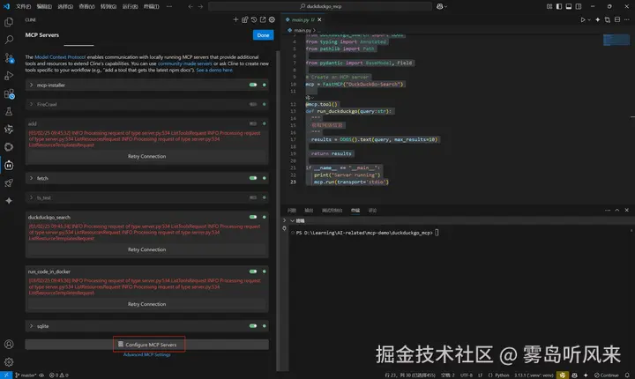Image resolution: width=635 pixels, height=379 pixels.
Task: Open Copilot menu in title bar
Action: click(x=442, y=6)
